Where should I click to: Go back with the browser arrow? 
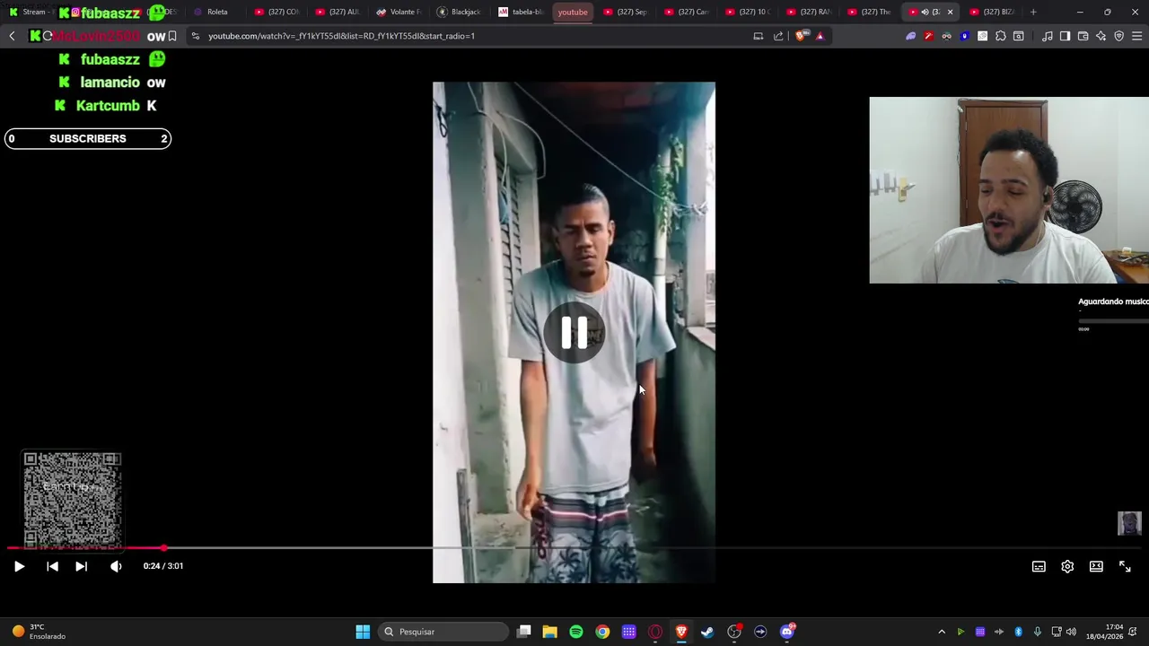(12, 36)
